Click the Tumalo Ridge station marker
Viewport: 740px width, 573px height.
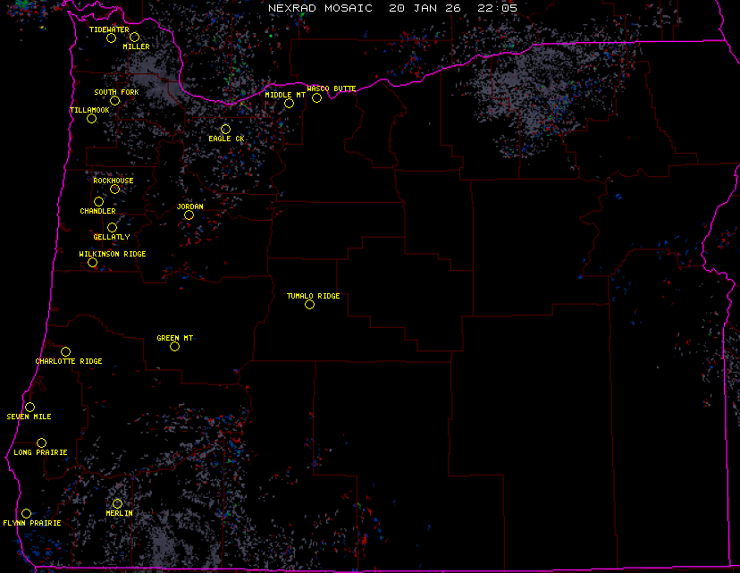tap(309, 304)
